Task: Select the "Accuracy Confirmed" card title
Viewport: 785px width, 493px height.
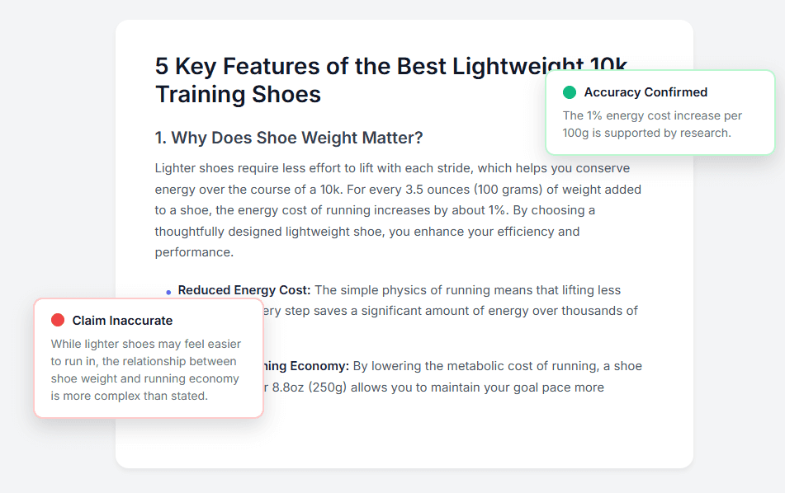Action: coord(645,92)
